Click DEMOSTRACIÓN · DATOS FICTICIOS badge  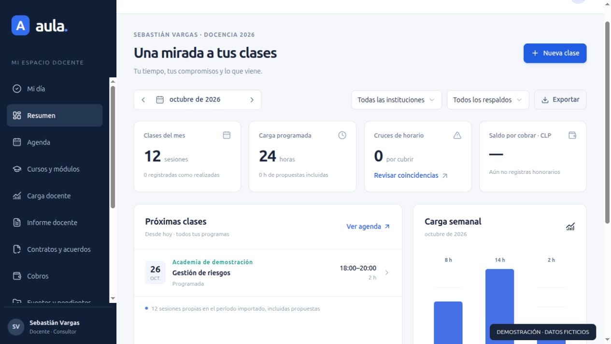pyautogui.click(x=543, y=332)
